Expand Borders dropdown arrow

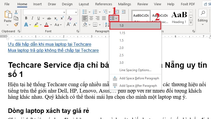coord(100,25)
